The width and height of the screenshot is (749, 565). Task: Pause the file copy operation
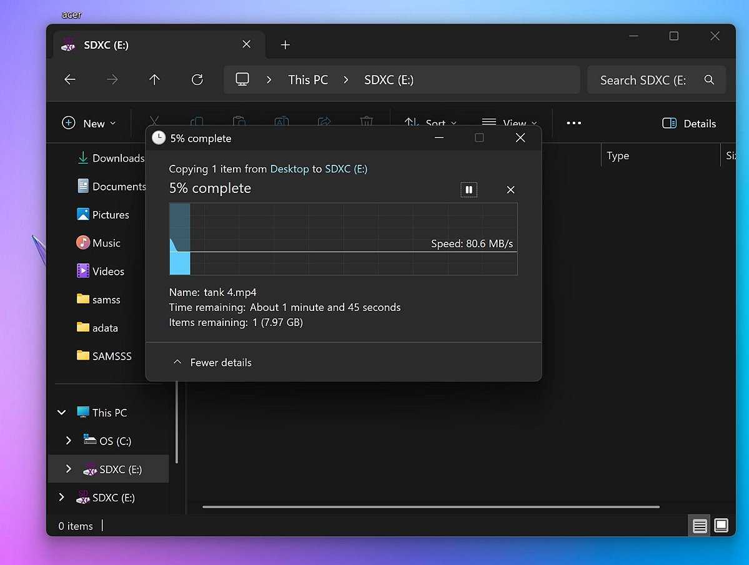point(469,190)
